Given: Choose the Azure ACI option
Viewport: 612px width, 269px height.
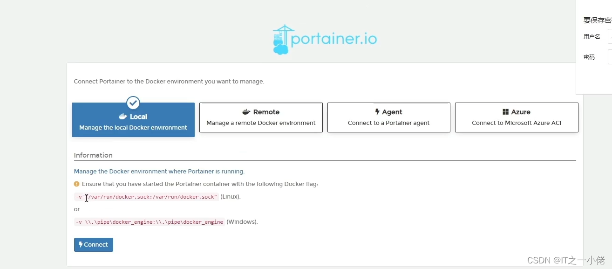Looking at the screenshot, I should 517,117.
